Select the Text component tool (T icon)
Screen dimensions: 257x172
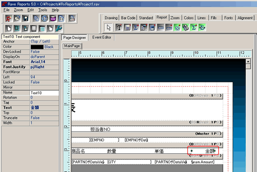coord(119,27)
